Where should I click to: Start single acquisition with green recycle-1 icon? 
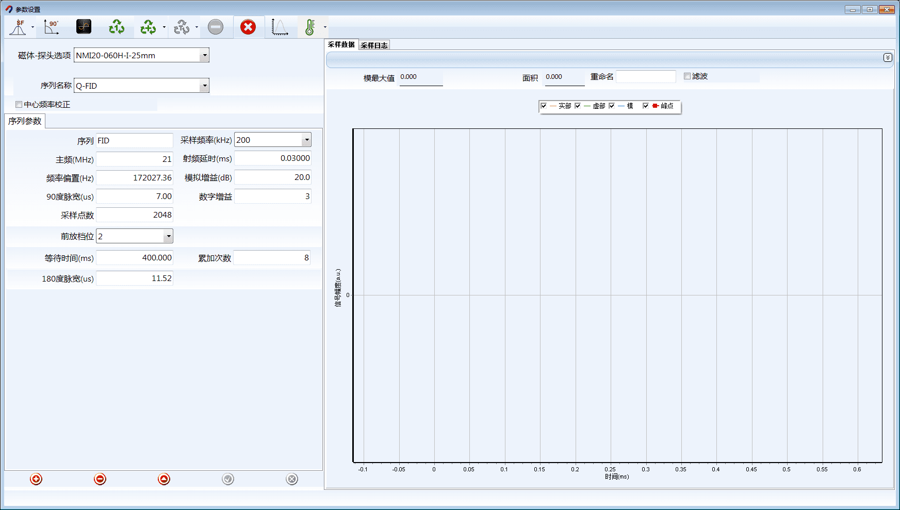coord(117,27)
